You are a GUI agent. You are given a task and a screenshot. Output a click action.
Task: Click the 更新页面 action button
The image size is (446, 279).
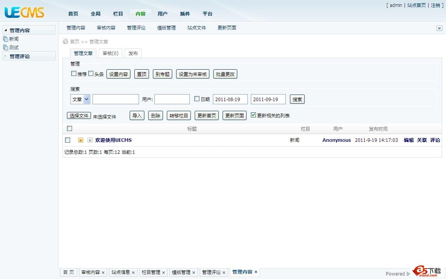click(235, 115)
